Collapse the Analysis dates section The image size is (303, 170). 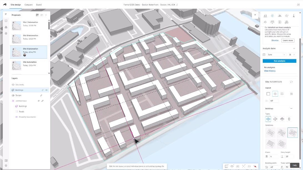coord(294,49)
